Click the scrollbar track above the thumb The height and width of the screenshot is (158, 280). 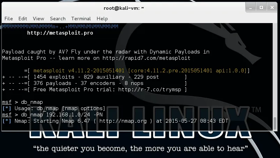point(275,70)
